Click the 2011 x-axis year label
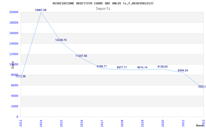Image resolution: width=206 pixels, height=128 pixels. [21, 123]
